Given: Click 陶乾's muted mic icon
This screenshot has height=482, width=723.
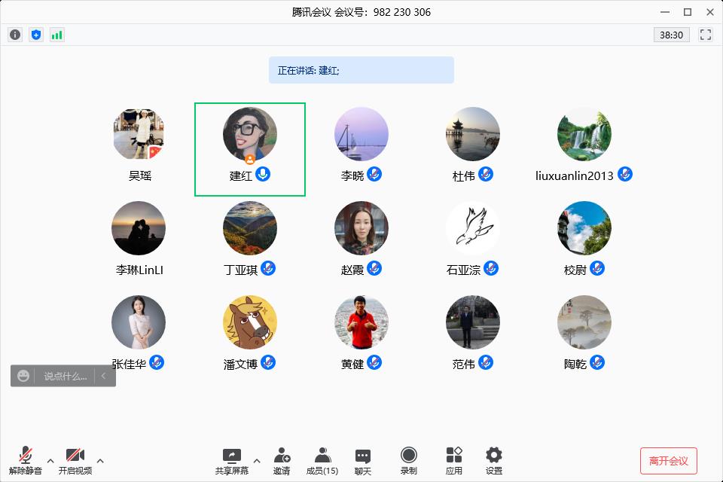Looking at the screenshot, I should point(597,362).
